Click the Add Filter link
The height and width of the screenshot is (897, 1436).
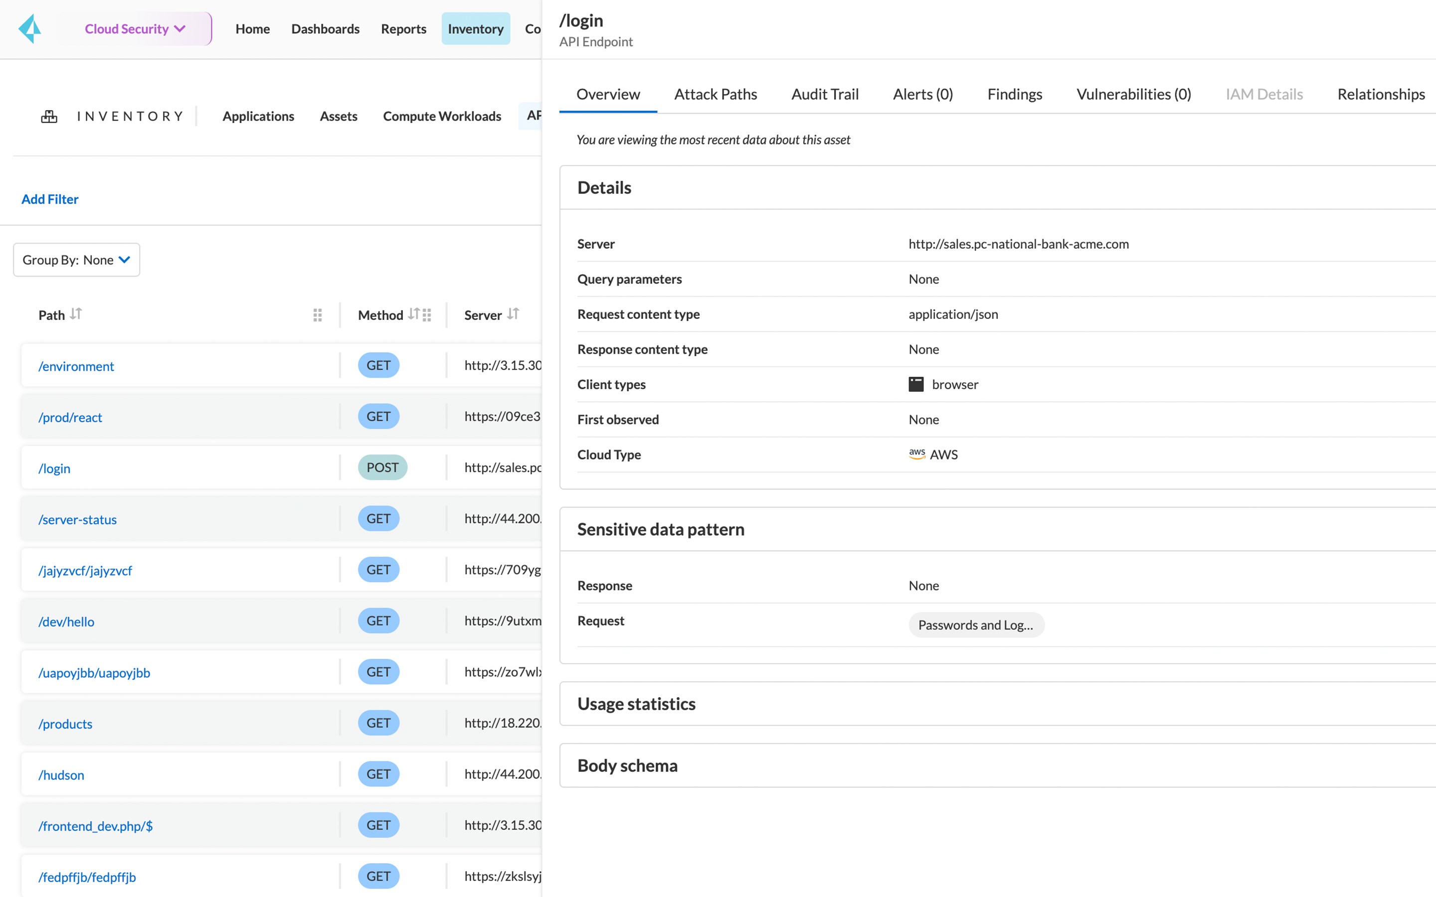coord(50,199)
